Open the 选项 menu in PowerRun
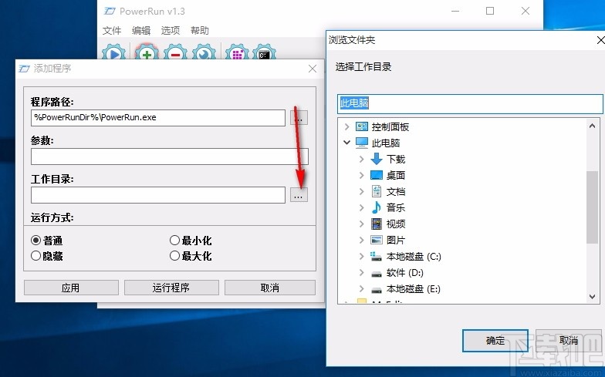This screenshot has height=377, width=605. click(171, 31)
